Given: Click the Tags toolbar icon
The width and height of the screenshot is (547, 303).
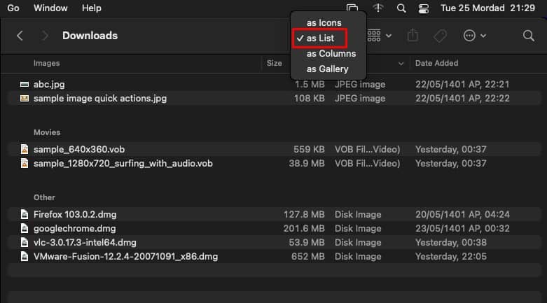Looking at the screenshot, I should point(441,36).
